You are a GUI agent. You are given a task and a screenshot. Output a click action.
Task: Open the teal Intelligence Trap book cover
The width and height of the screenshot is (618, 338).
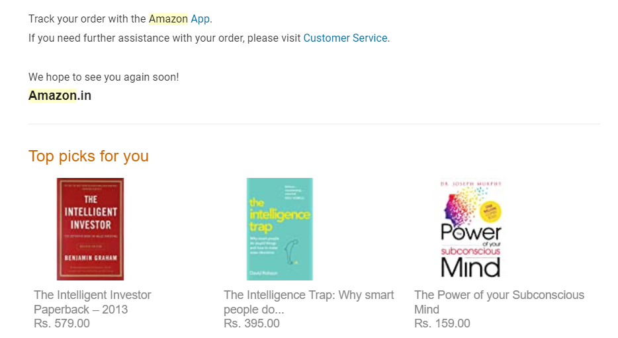click(x=280, y=230)
